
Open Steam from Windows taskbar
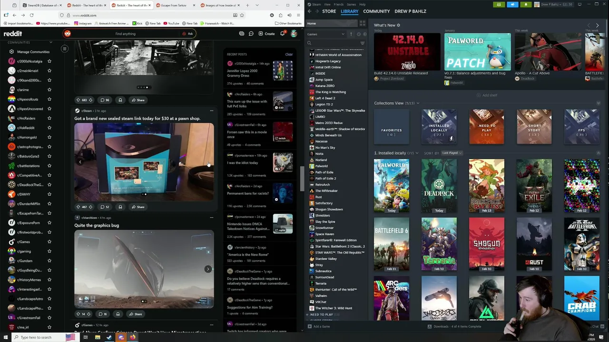click(x=109, y=337)
